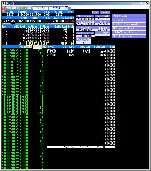Screen dimensions: 151x171
Task: Select the FD toolbar button
Action: pyautogui.click(x=13, y=8)
